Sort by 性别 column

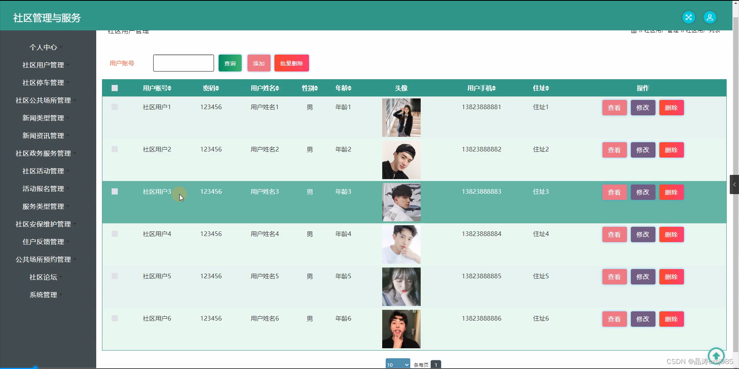click(x=310, y=88)
